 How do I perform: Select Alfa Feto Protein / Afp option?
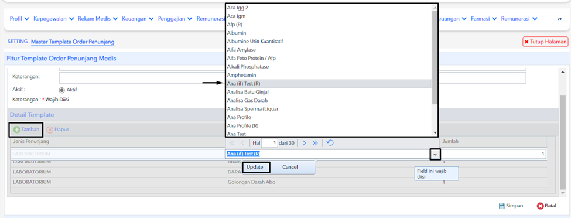click(x=329, y=59)
